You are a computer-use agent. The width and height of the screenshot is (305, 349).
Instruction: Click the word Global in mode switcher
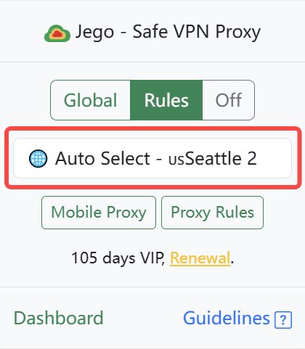point(90,100)
